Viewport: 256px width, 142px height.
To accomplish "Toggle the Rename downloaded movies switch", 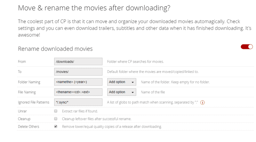I will [x=247, y=47].
